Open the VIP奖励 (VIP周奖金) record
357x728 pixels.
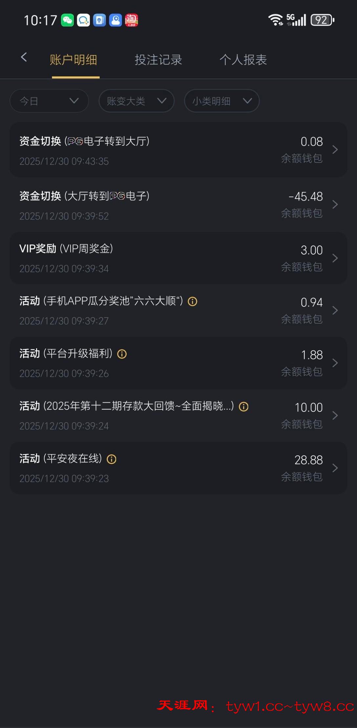(164, 258)
